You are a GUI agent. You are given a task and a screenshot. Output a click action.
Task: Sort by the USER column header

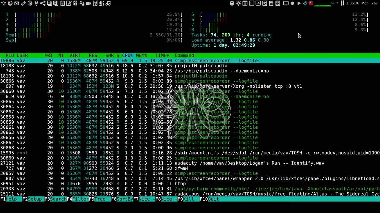(x=22, y=55)
